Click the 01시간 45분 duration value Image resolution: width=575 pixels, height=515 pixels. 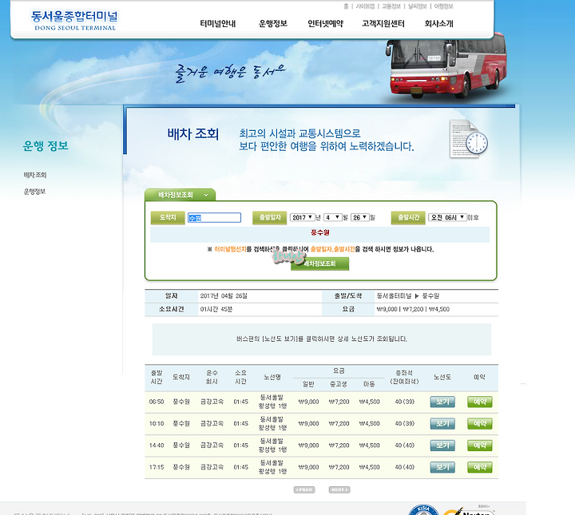point(216,309)
